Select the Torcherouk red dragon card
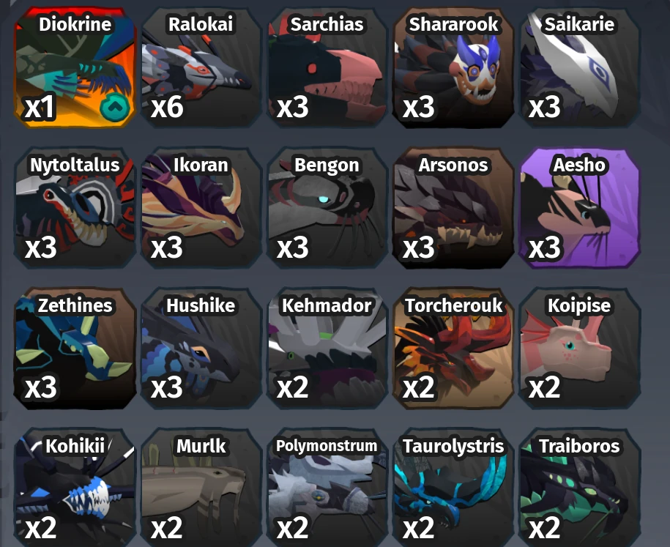670x547 pixels. [453, 349]
